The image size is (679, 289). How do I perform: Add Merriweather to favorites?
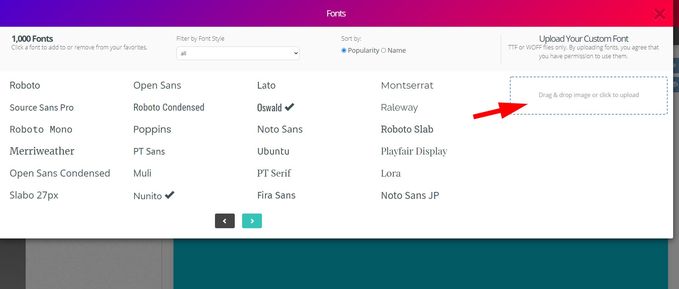(x=42, y=151)
